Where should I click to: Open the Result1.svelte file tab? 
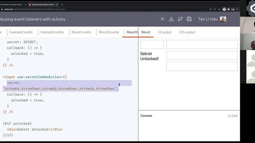pyautogui.click(x=81, y=32)
